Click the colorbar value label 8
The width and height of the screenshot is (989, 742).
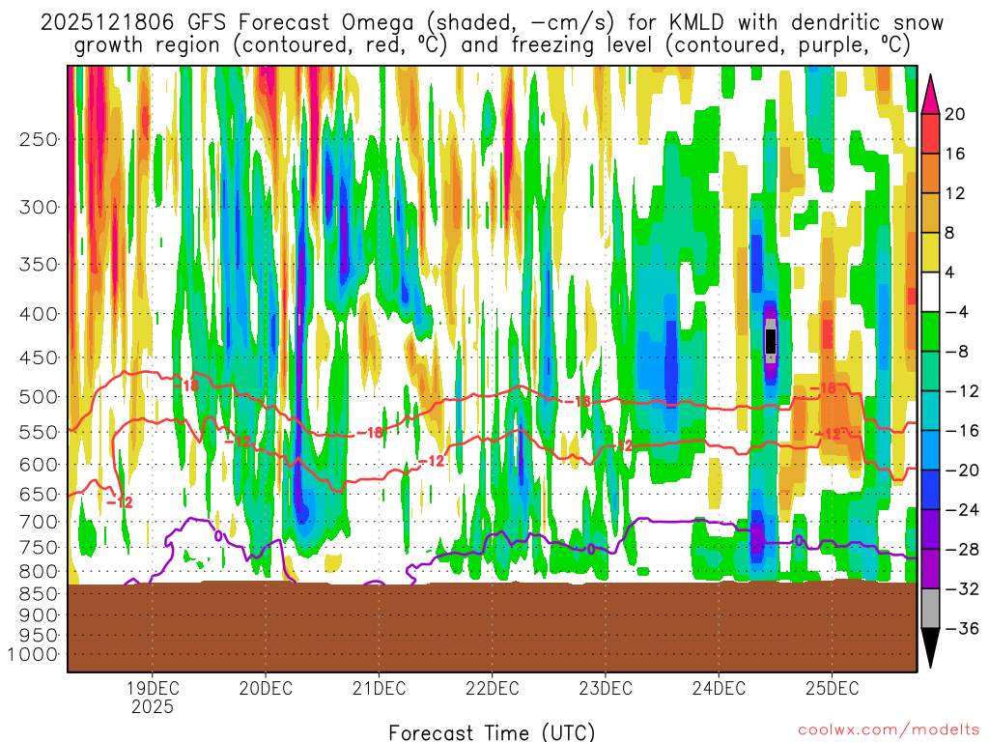point(950,234)
